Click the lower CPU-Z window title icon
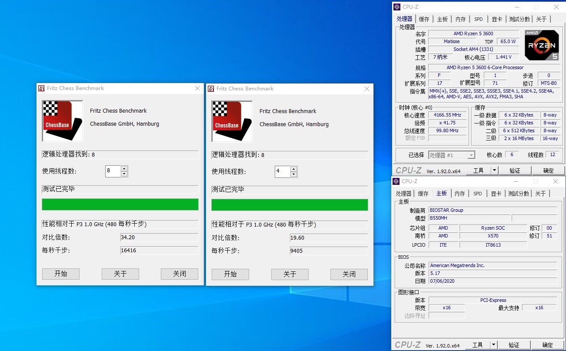 [x=396, y=181]
